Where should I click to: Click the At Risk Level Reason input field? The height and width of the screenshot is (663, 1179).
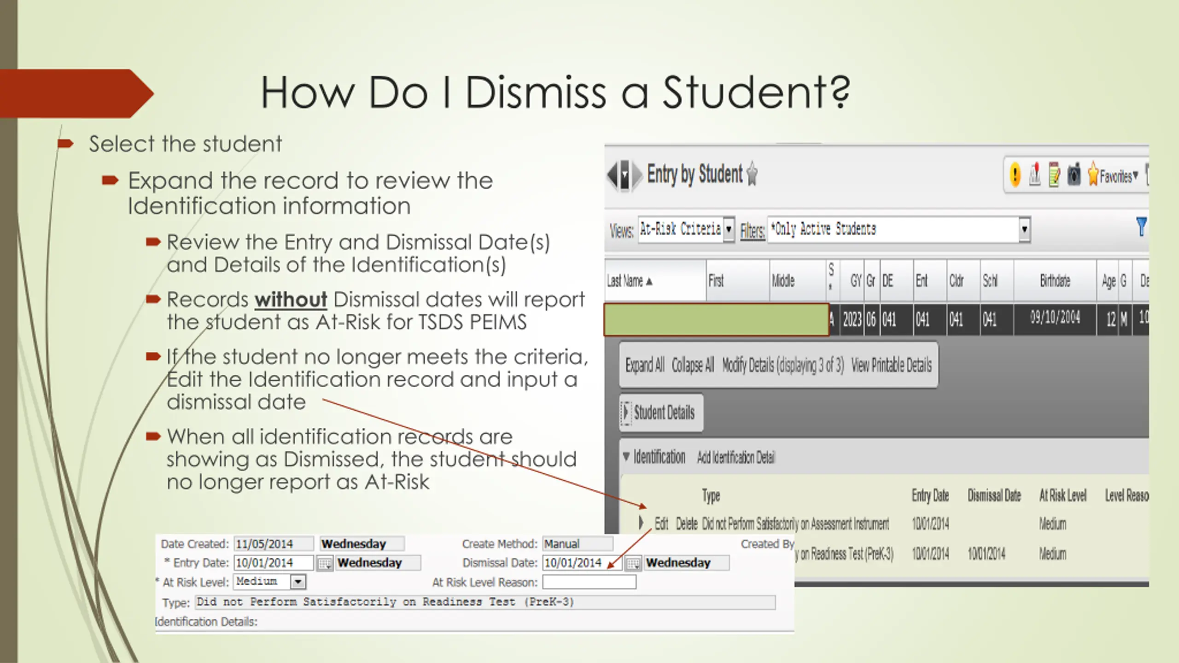589,582
